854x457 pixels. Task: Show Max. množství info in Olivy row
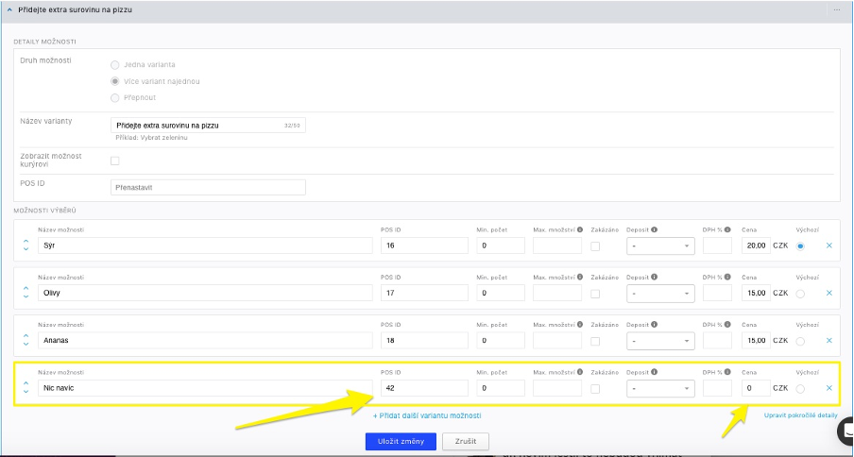coord(580,277)
